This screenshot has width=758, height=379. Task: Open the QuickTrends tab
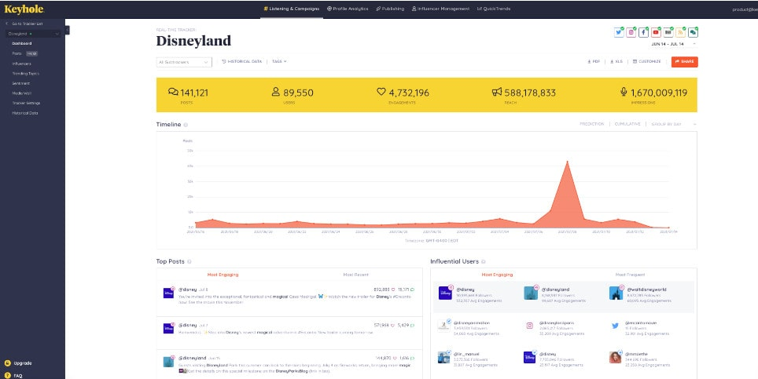[x=494, y=9]
